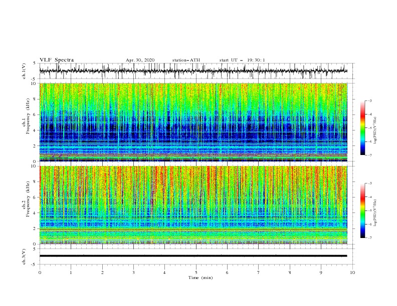Click the "VLF Spectra" title text
Screen dimensions: 397x306
[57, 60]
